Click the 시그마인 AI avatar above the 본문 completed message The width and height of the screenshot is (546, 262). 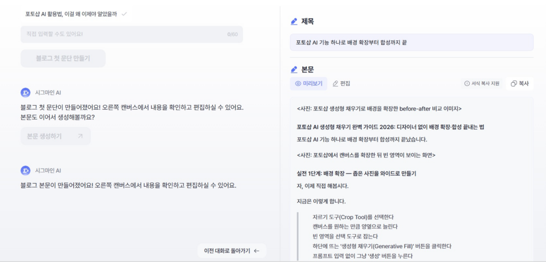25,171
